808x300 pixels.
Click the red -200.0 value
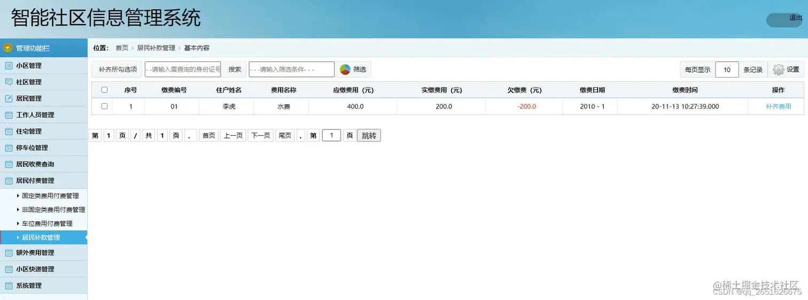[x=526, y=106]
